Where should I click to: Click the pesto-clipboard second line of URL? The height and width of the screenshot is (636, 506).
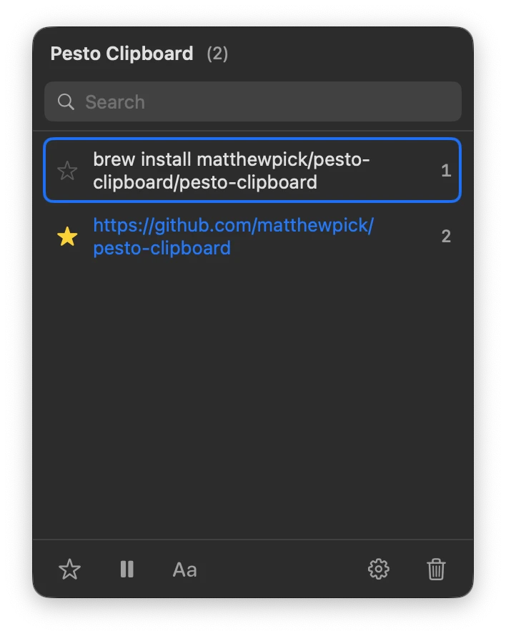pos(162,248)
